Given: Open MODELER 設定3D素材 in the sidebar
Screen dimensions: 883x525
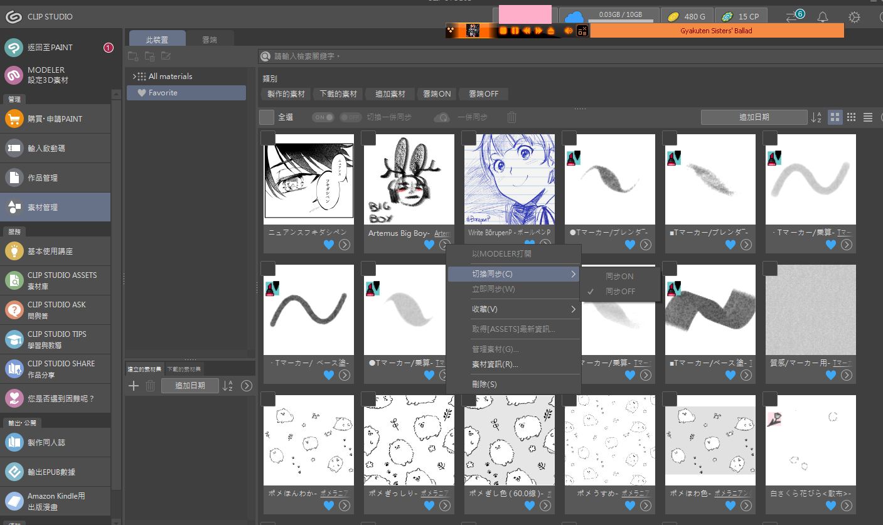Looking at the screenshot, I should 55,75.
